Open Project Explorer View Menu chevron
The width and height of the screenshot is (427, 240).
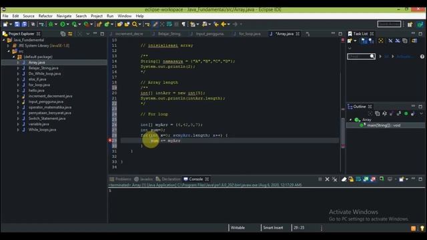pos(87,34)
